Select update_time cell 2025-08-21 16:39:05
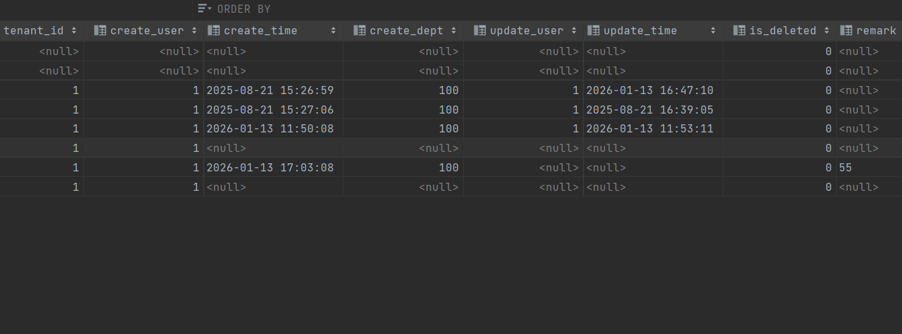 (x=649, y=110)
